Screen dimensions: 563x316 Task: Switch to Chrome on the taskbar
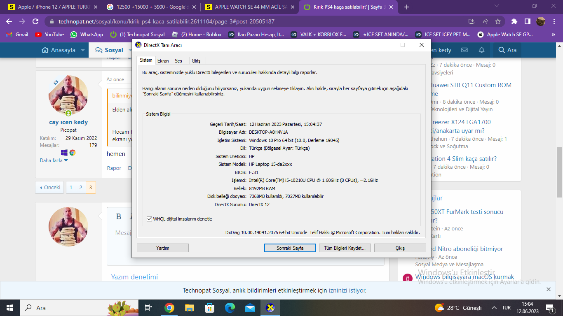[x=169, y=308]
